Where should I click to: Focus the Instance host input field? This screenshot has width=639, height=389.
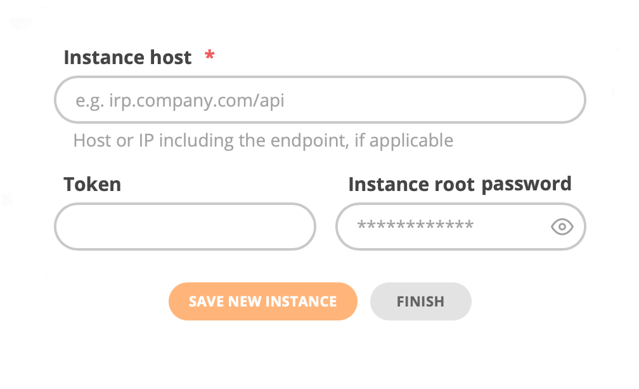point(320,100)
